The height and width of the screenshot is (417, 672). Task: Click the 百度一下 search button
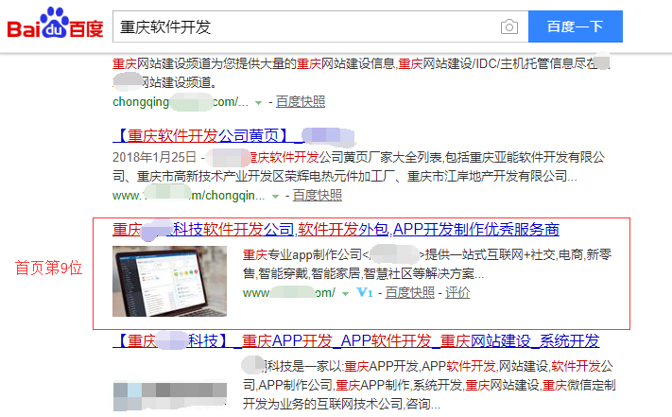tap(576, 26)
